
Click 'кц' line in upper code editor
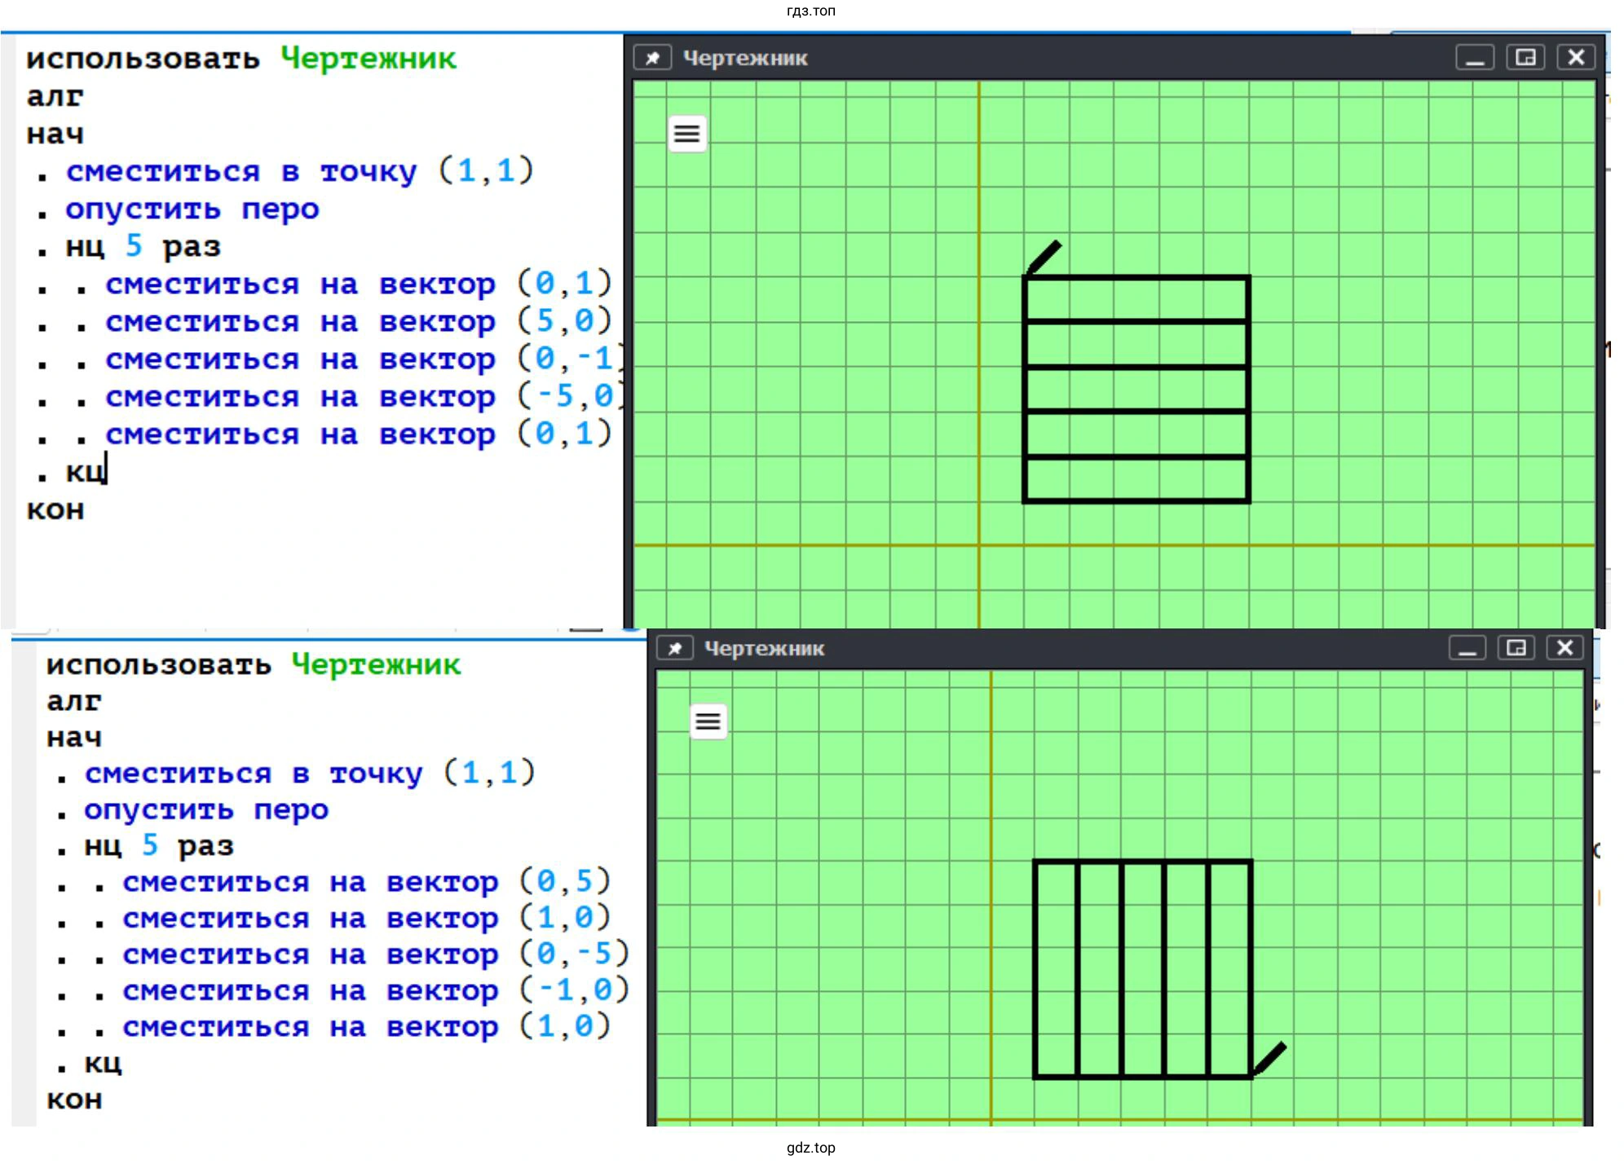(x=86, y=472)
